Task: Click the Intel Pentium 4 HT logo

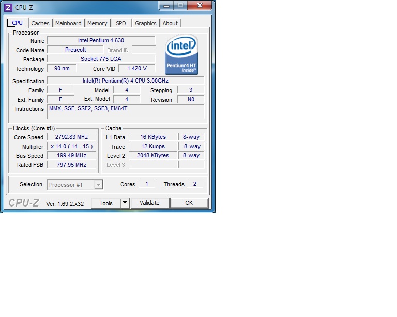Action: point(181,54)
